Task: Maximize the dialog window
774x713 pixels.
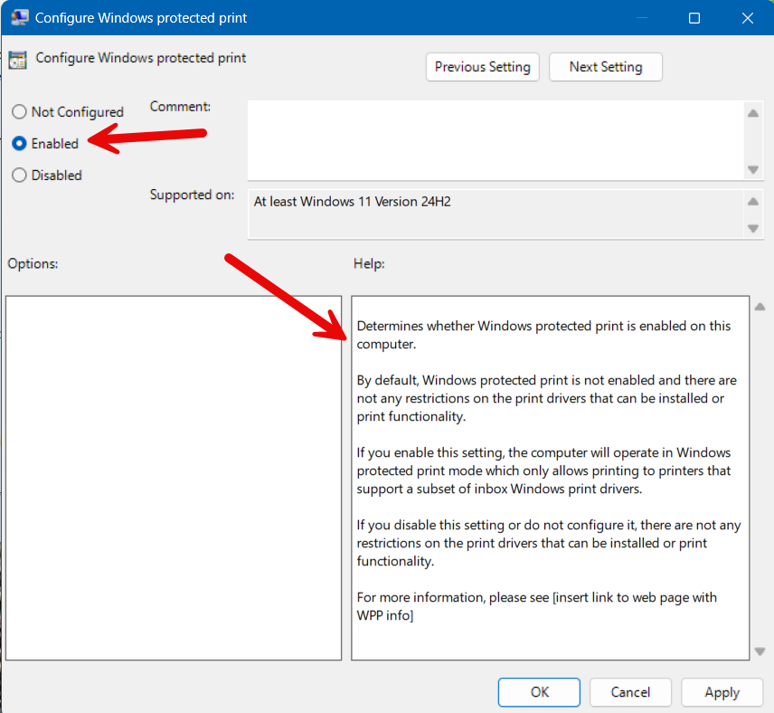Action: tap(694, 18)
